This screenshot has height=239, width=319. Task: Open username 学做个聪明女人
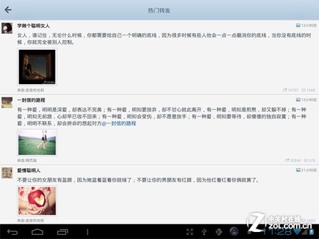click(x=33, y=26)
